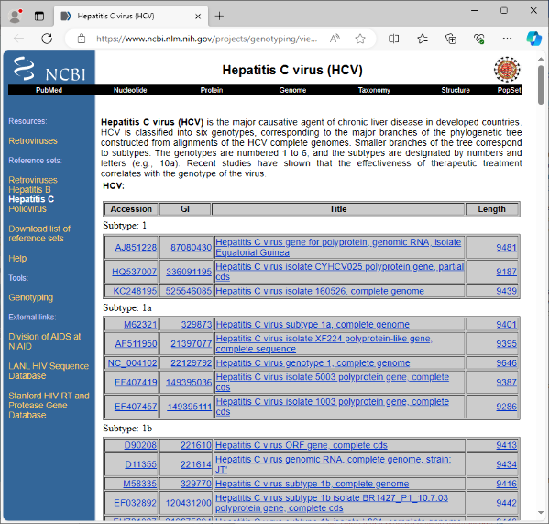Open GI 120431200
This screenshot has width=549, height=524.
click(x=189, y=503)
